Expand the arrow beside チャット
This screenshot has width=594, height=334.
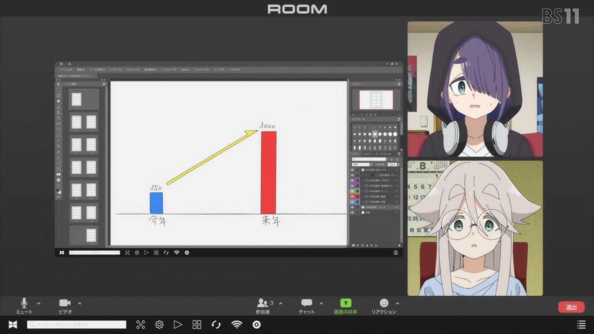(321, 303)
